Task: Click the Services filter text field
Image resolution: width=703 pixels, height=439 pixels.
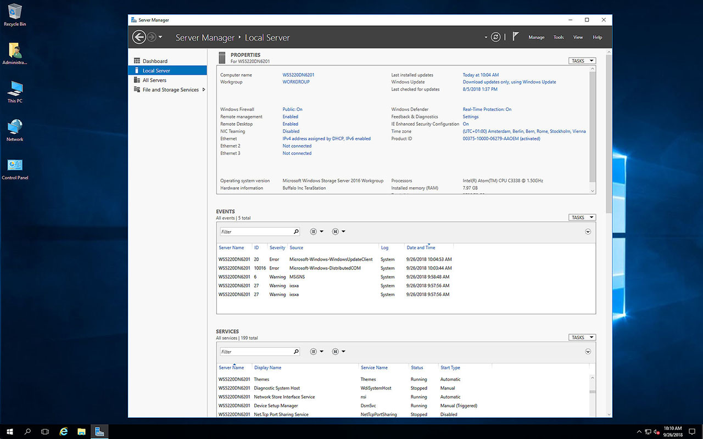Action: [255, 352]
